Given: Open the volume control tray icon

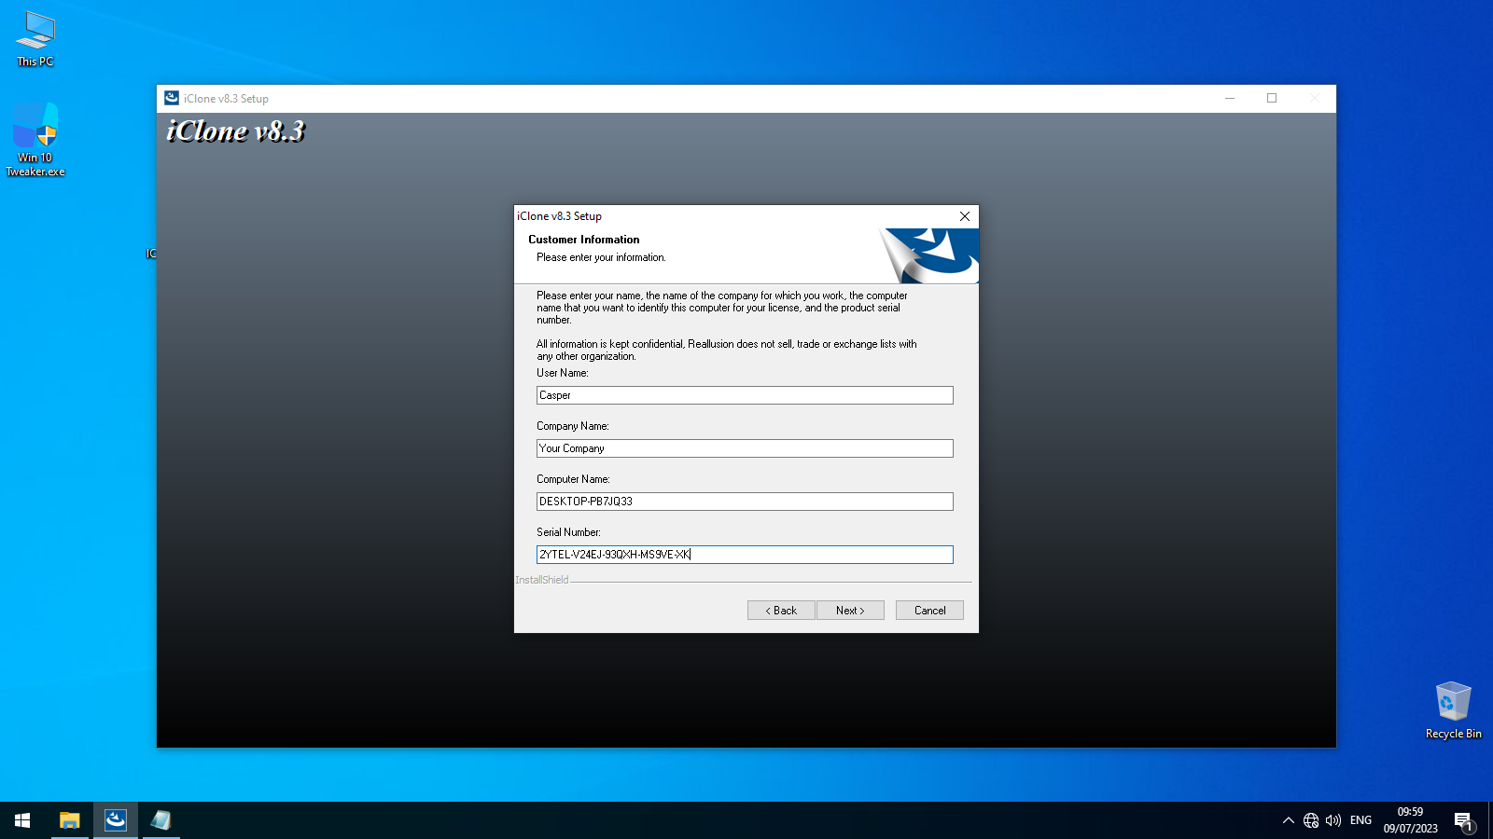Looking at the screenshot, I should click(1333, 820).
